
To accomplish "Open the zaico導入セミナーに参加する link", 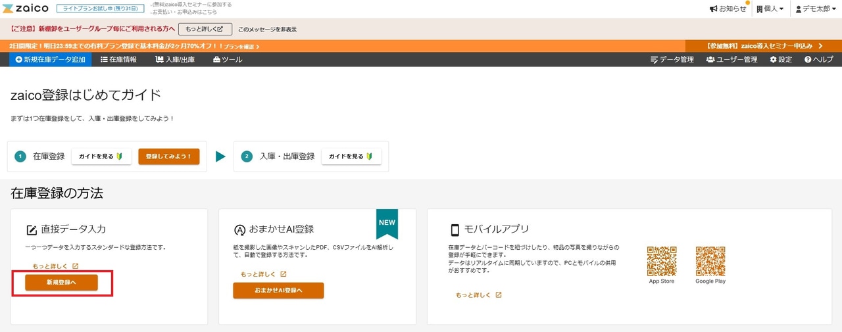I will tap(191, 5).
